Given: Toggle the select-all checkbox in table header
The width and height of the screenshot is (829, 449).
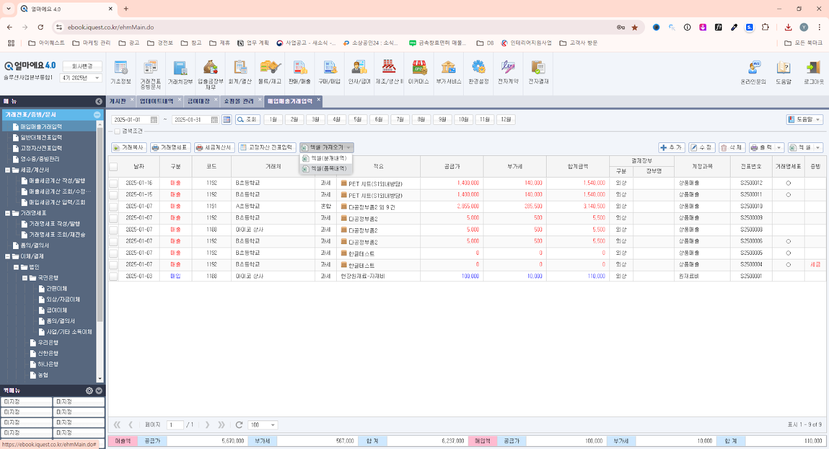Looking at the screenshot, I should [x=113, y=167].
